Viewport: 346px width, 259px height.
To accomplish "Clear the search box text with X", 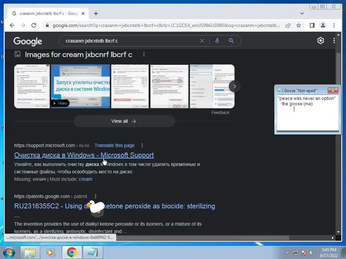I will 202,41.
